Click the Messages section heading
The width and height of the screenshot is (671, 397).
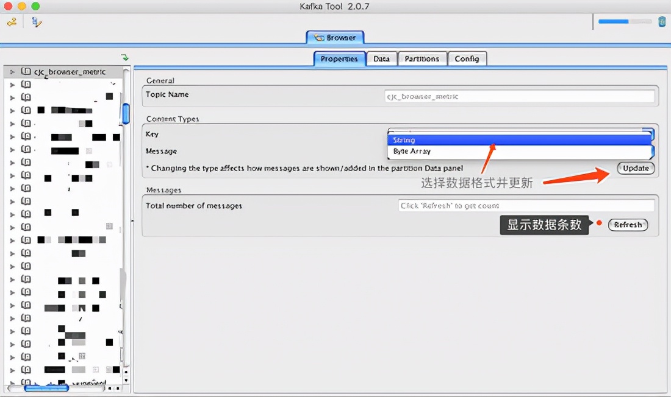164,190
